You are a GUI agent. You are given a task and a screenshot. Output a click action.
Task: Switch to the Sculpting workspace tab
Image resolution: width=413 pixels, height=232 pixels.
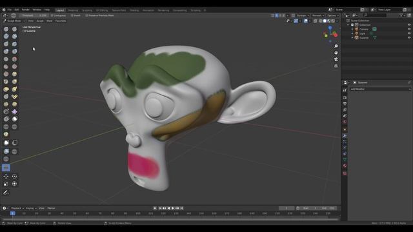(87, 10)
